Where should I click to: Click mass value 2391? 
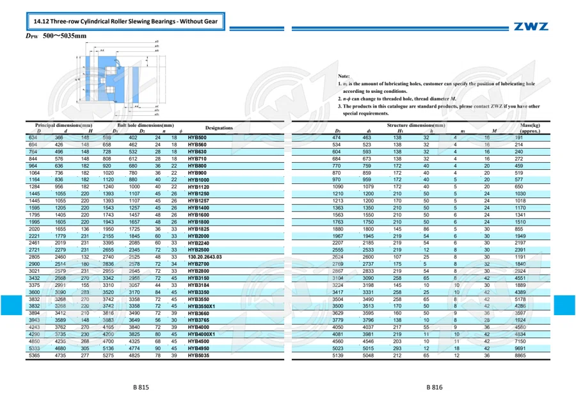[520, 250]
